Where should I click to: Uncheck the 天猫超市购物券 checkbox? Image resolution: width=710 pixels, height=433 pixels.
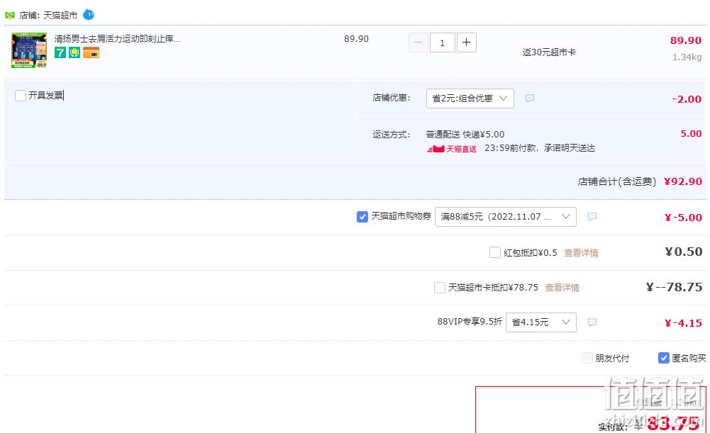pos(362,217)
